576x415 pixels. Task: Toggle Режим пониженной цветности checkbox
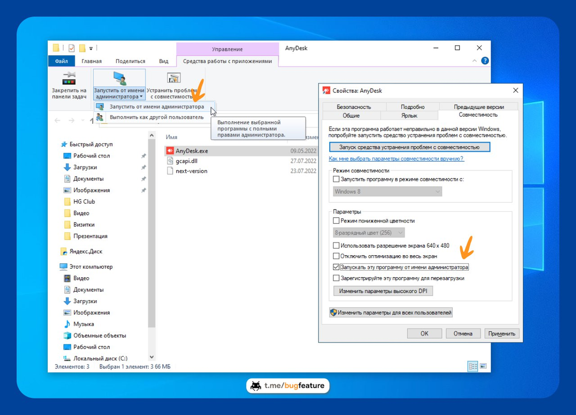336,221
